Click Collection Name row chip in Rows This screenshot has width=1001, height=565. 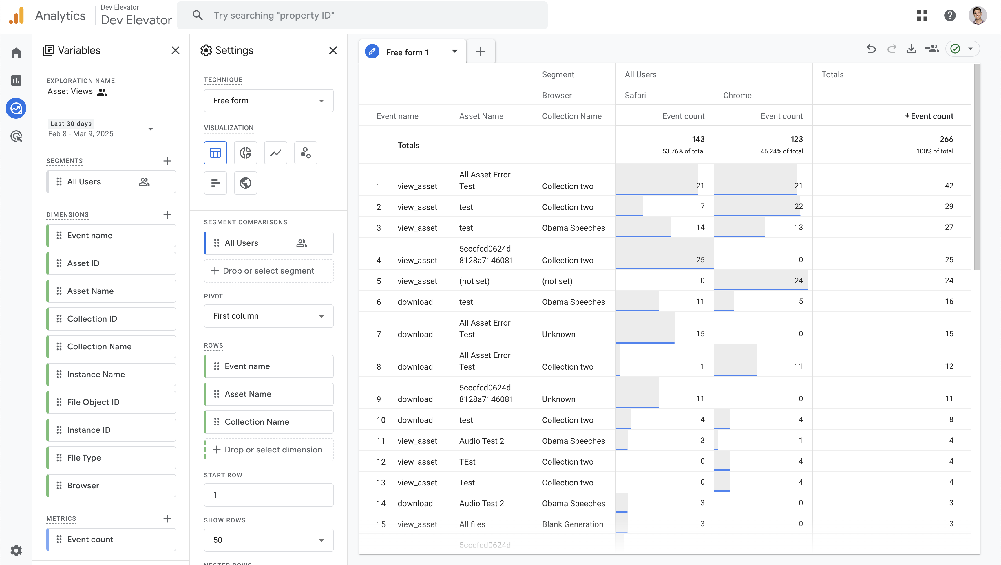[x=268, y=422]
